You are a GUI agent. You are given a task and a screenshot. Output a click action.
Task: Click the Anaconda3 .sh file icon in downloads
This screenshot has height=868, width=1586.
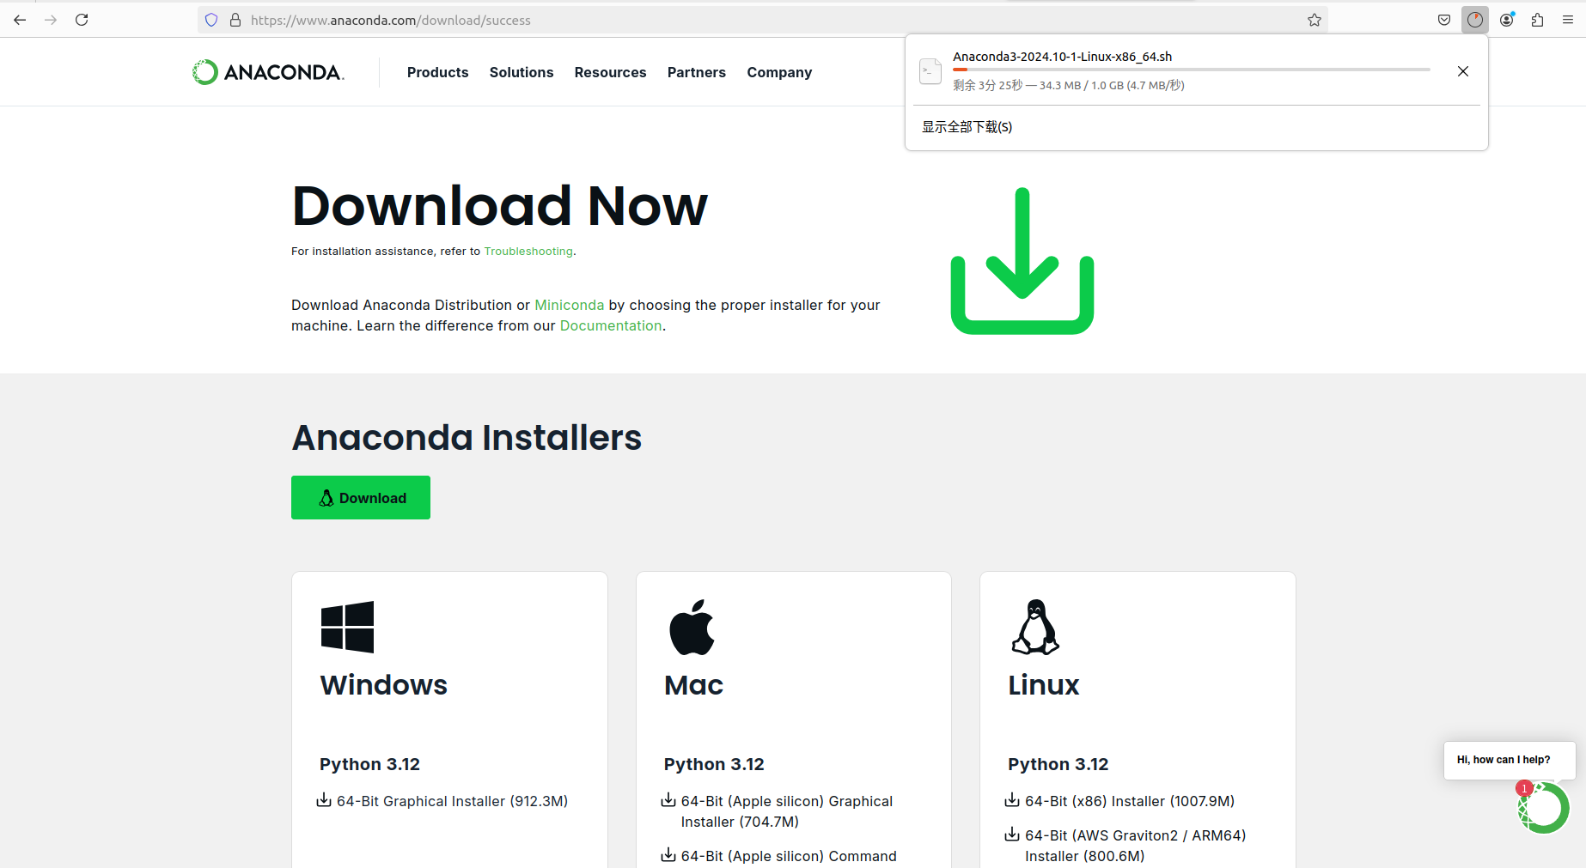[930, 71]
